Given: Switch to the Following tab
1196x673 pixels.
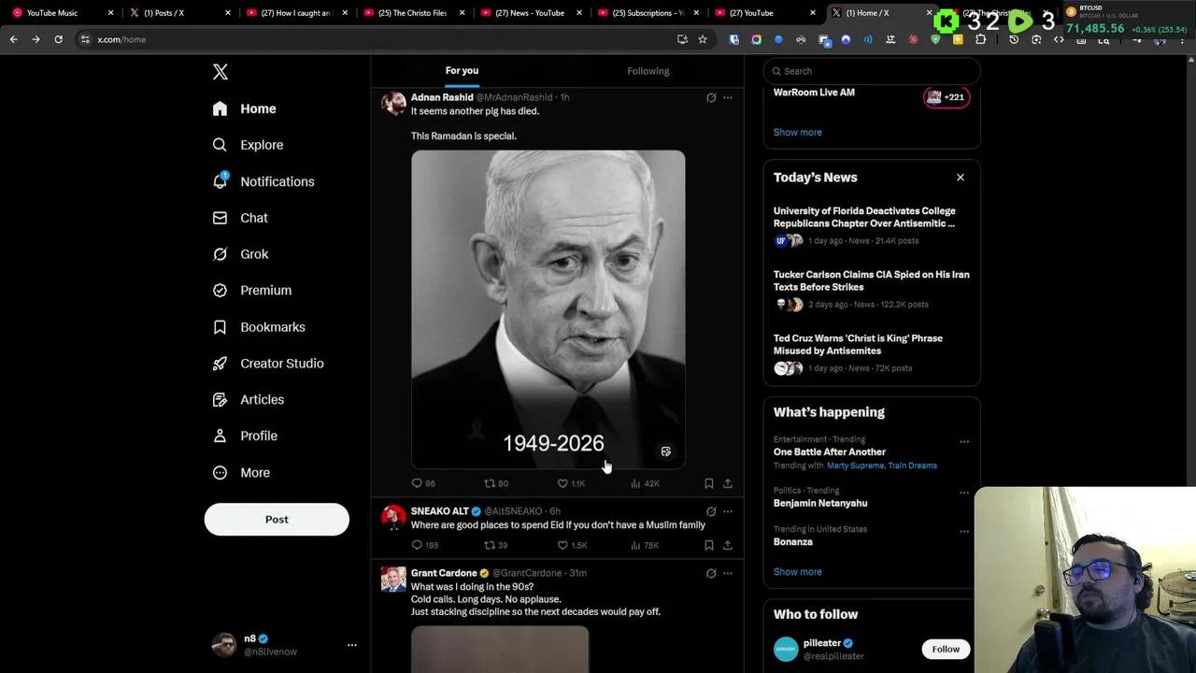Looking at the screenshot, I should coord(648,71).
